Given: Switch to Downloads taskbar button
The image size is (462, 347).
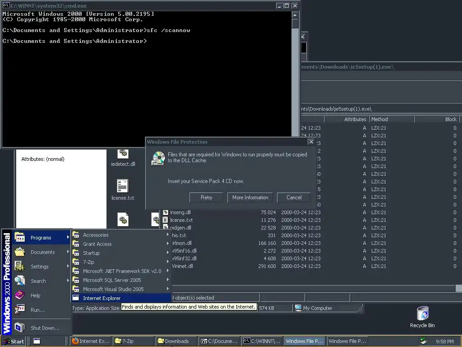Looking at the screenshot, I should [x=176, y=341].
